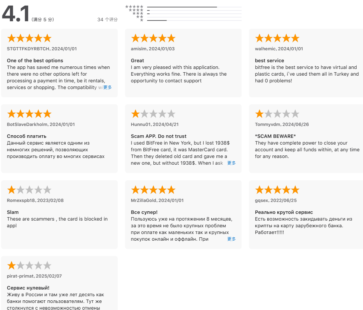Open the '*SCAM BEWARE*' review title
The width and height of the screenshot is (363, 310).
275,136
